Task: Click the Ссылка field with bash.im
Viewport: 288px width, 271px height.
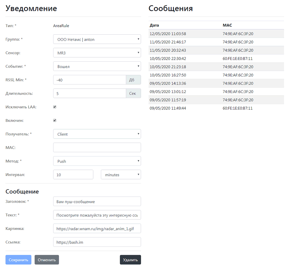Action: coord(97,242)
